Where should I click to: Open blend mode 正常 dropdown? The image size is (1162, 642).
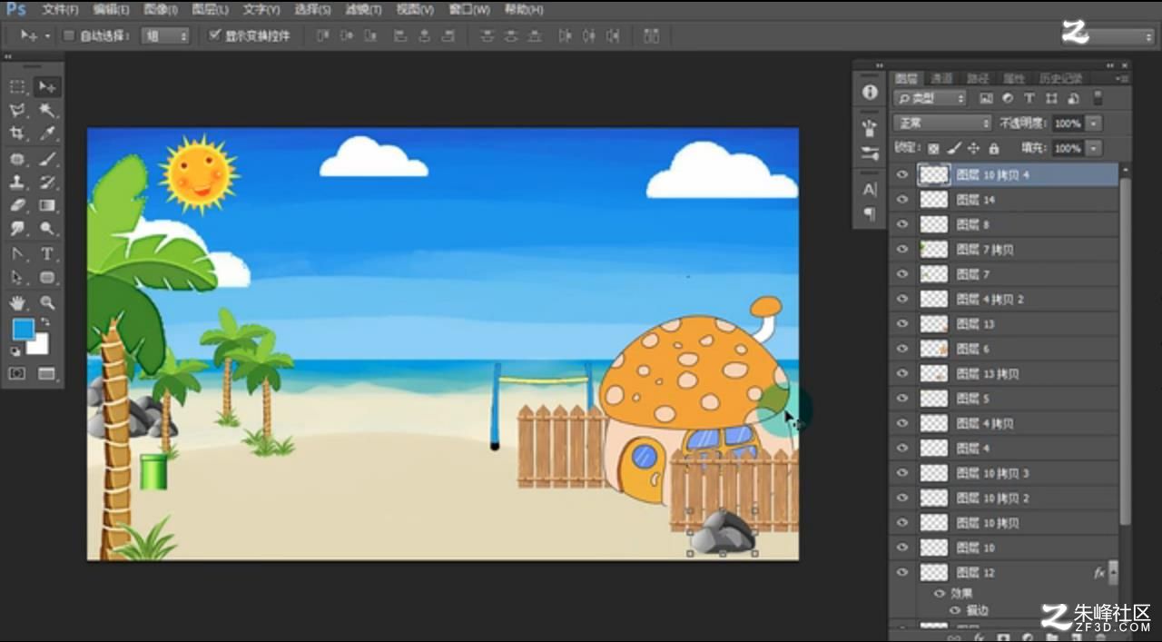coord(942,123)
